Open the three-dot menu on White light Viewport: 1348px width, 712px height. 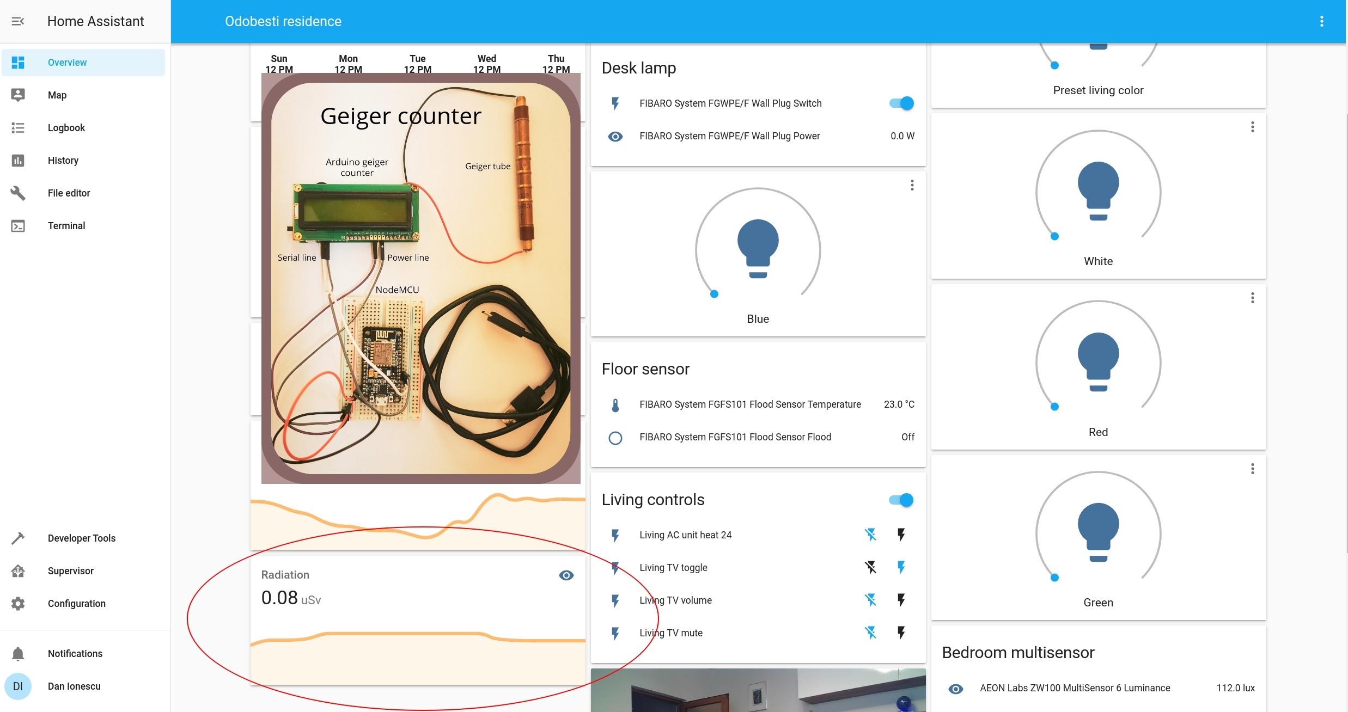coord(1253,126)
